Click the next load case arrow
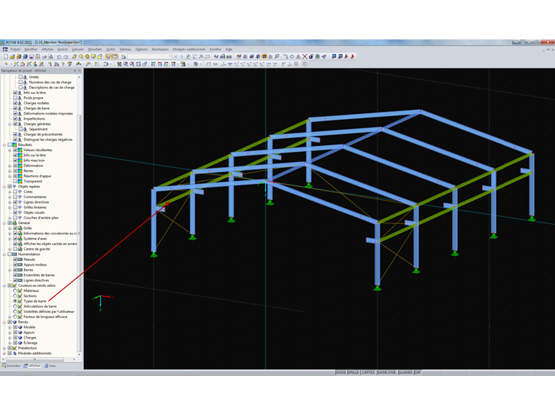Screen dimensions: 555x416 click(x=182, y=57)
